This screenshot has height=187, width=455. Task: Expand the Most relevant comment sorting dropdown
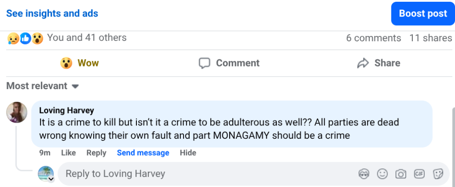(x=43, y=86)
